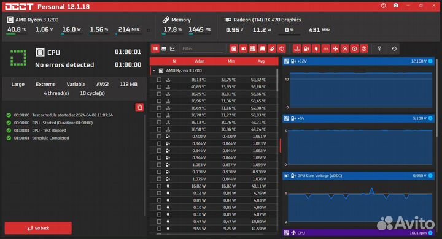Toggle the CPU hardware filter icon
442x239 pixels.
[234, 48]
